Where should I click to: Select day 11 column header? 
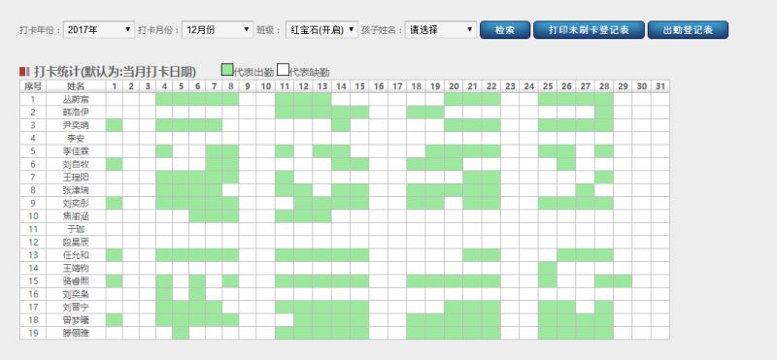coord(285,86)
